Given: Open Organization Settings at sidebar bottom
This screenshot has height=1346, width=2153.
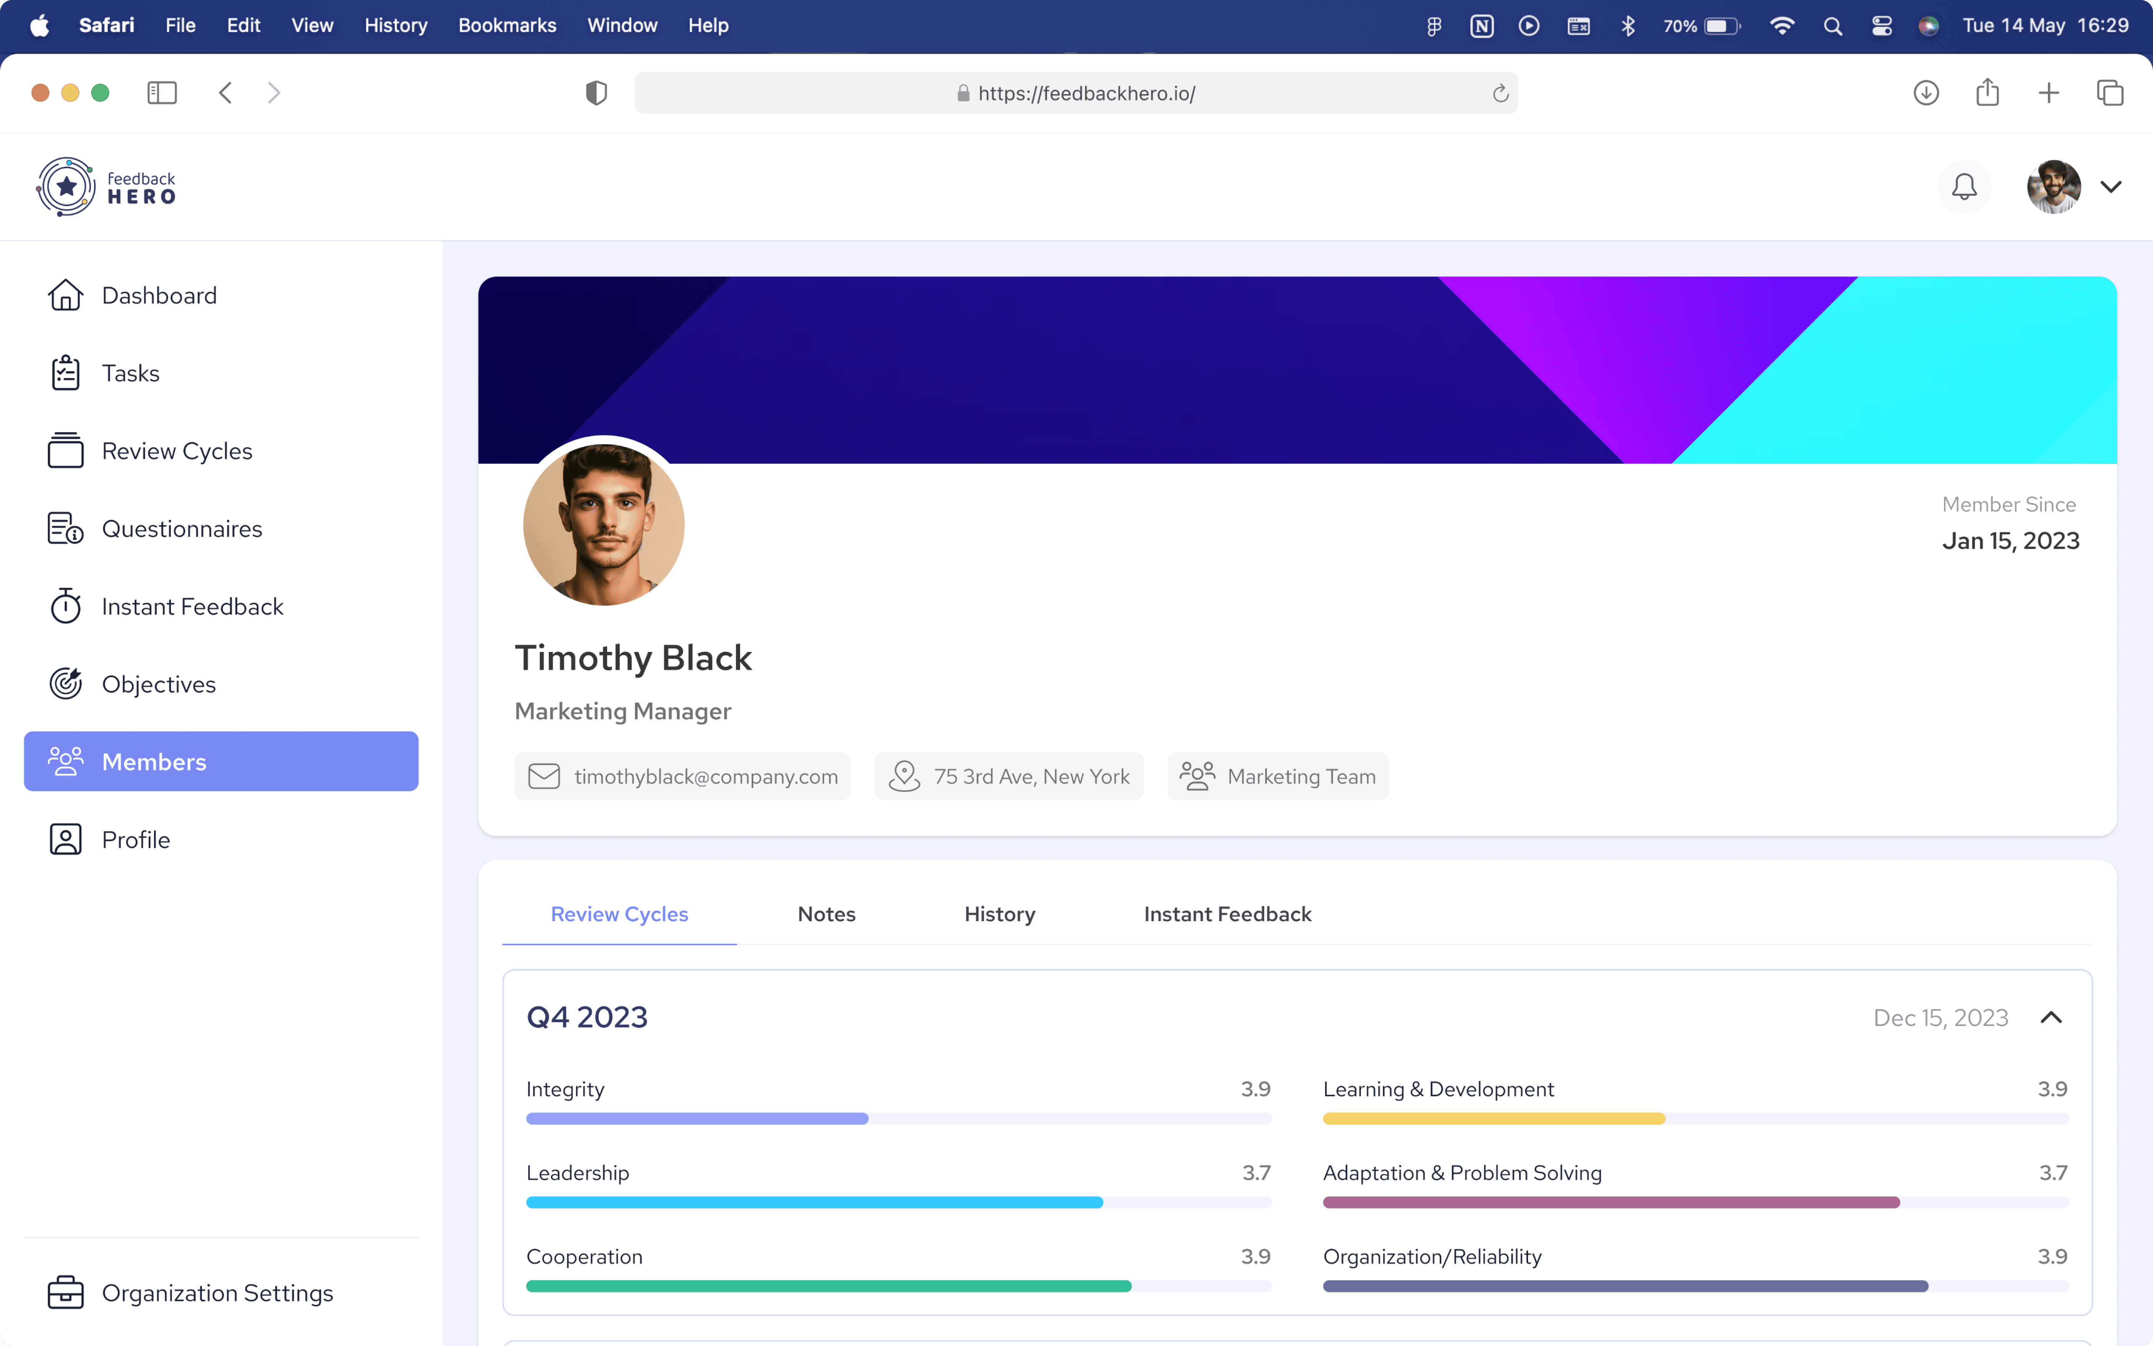Looking at the screenshot, I should tap(221, 1292).
